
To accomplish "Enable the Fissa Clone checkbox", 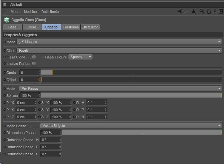I will 34,57.
